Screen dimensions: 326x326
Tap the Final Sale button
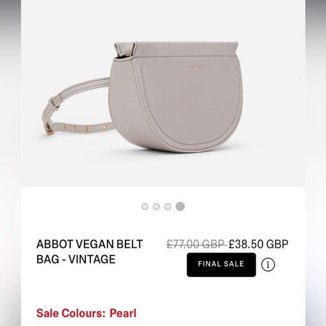coord(221,265)
